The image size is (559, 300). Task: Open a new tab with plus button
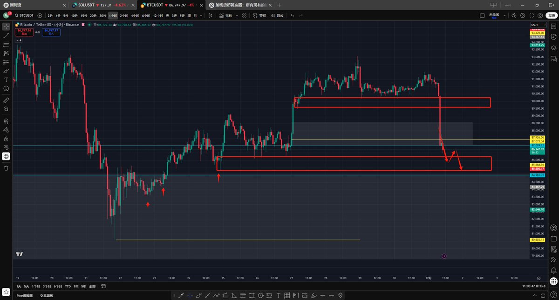(x=279, y=5)
